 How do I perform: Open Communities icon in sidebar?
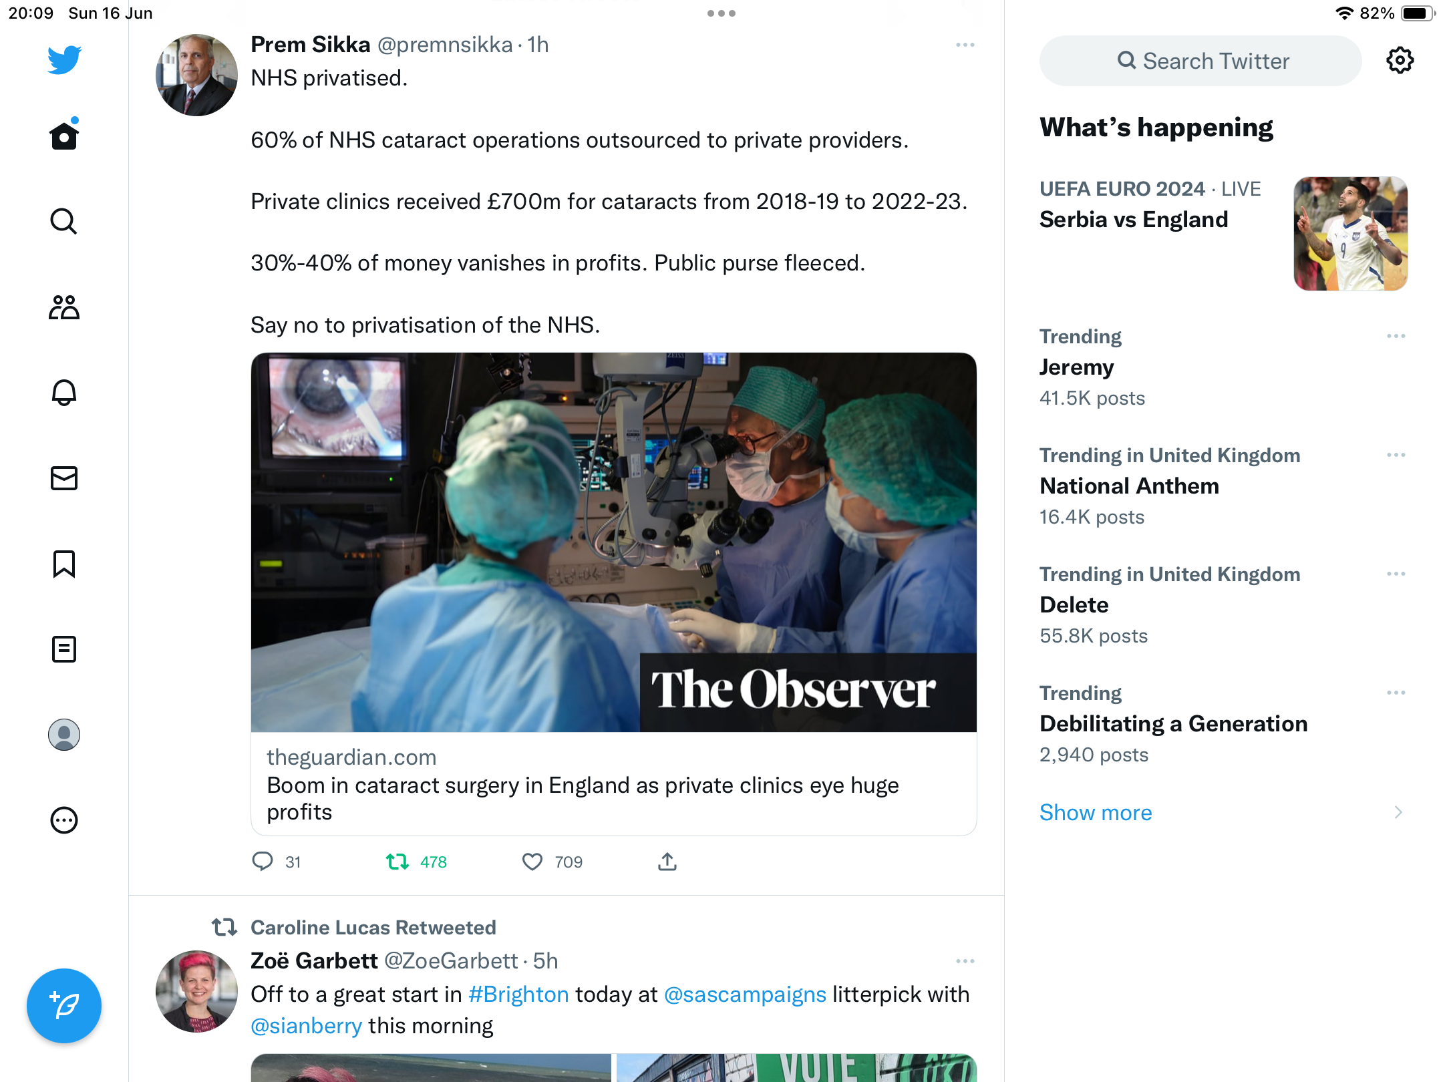click(64, 307)
